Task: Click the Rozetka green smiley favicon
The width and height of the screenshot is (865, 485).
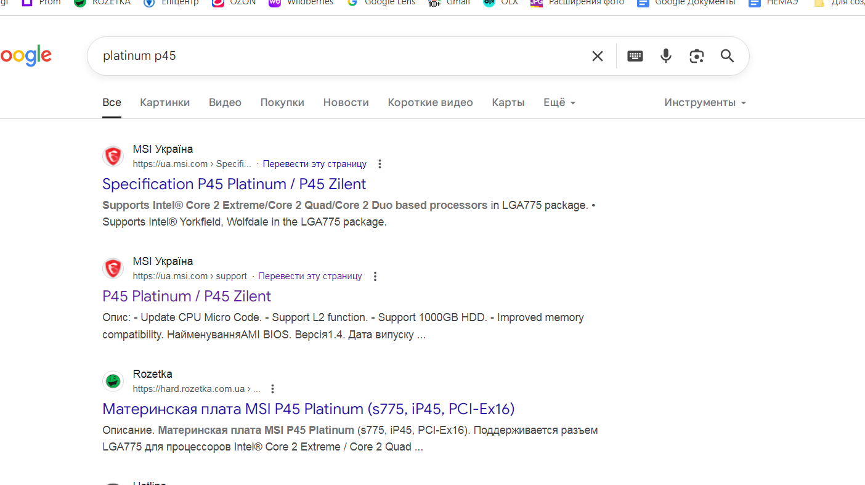Action: pos(113,381)
